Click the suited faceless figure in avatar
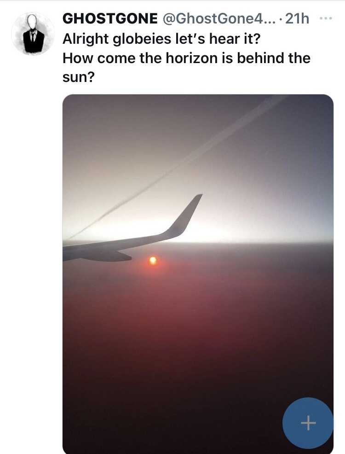345x454 pixels. [x=33, y=35]
